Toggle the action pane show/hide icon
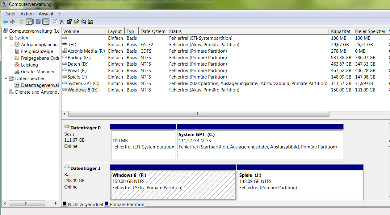The height and width of the screenshot is (215, 390). pos(46,22)
